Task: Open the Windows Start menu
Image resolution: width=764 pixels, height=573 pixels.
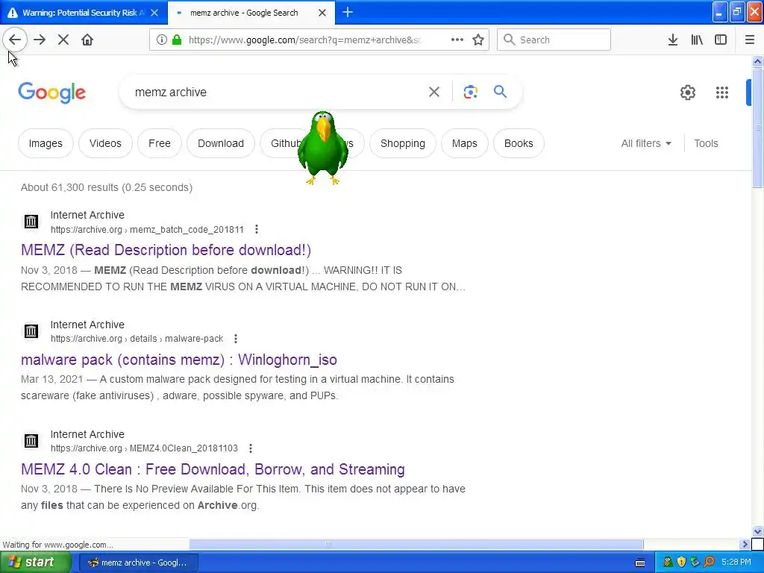Action: [34, 563]
